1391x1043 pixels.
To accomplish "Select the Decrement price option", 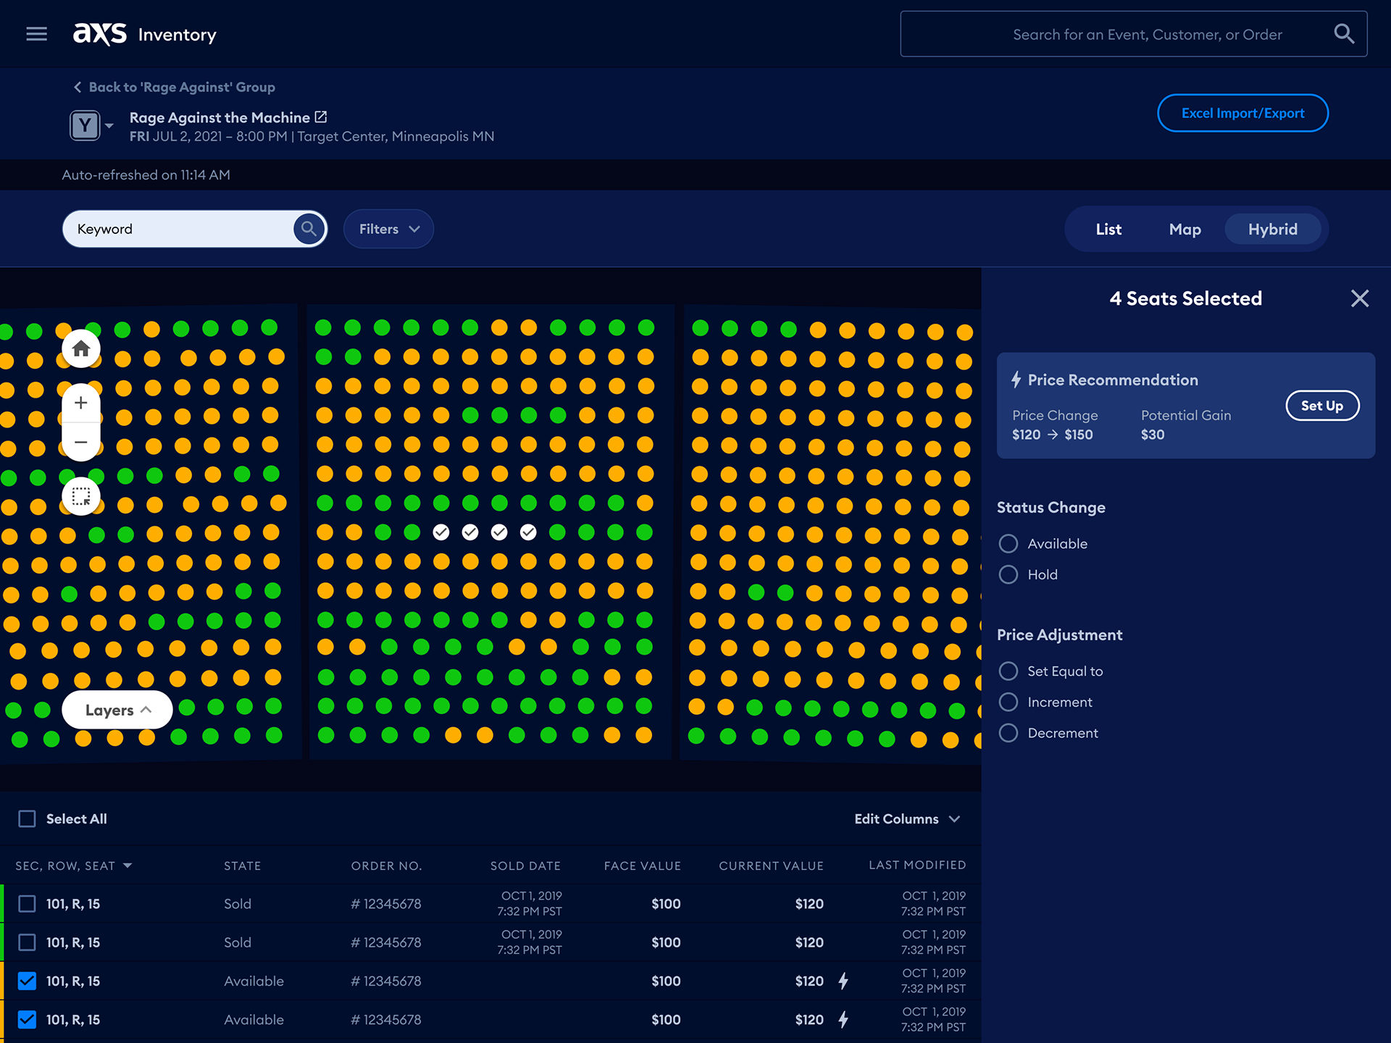I will 1008,733.
